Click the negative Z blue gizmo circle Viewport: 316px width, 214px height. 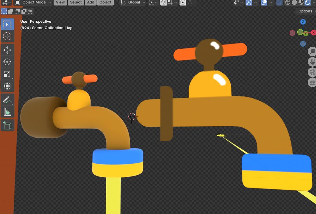[303, 44]
